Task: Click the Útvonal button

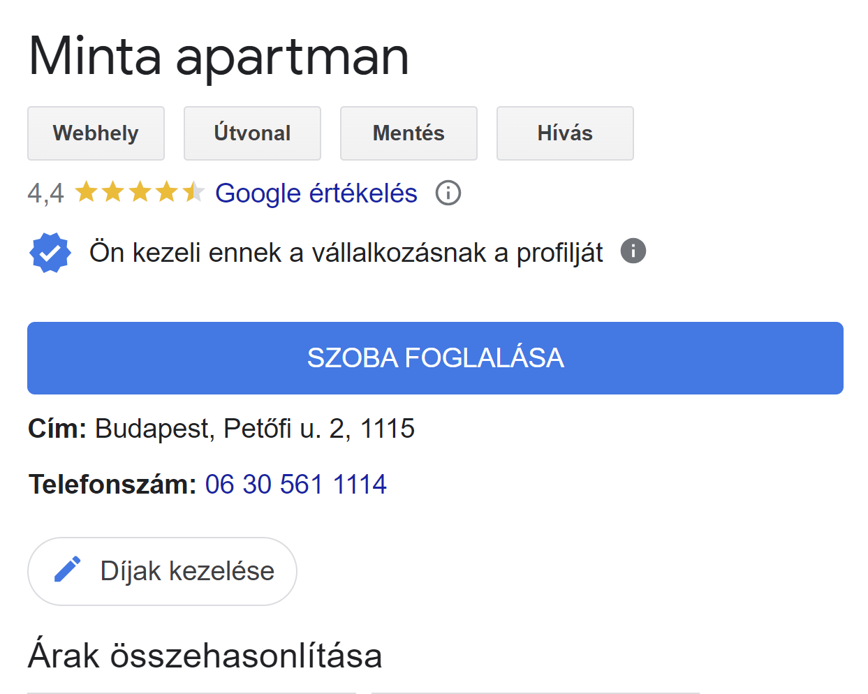Action: 252,133
